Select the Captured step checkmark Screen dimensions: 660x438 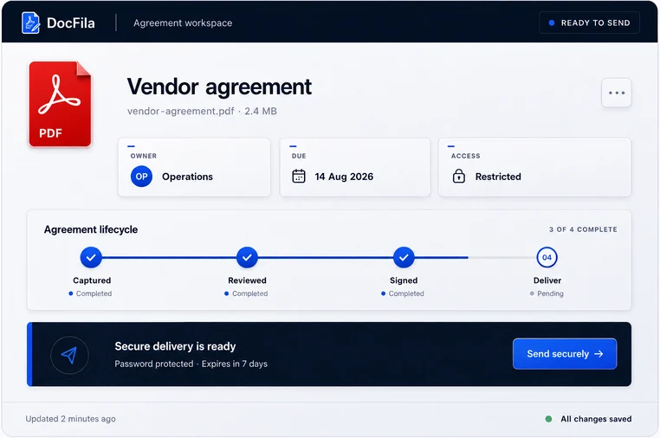pyautogui.click(x=91, y=257)
